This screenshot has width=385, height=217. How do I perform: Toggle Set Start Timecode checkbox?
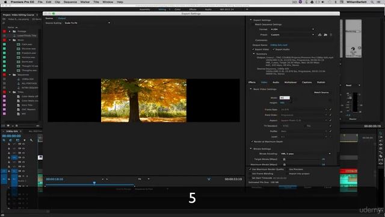click(250, 178)
